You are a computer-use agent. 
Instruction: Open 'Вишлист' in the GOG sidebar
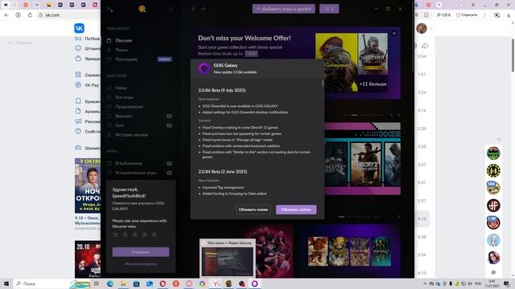click(x=124, y=116)
